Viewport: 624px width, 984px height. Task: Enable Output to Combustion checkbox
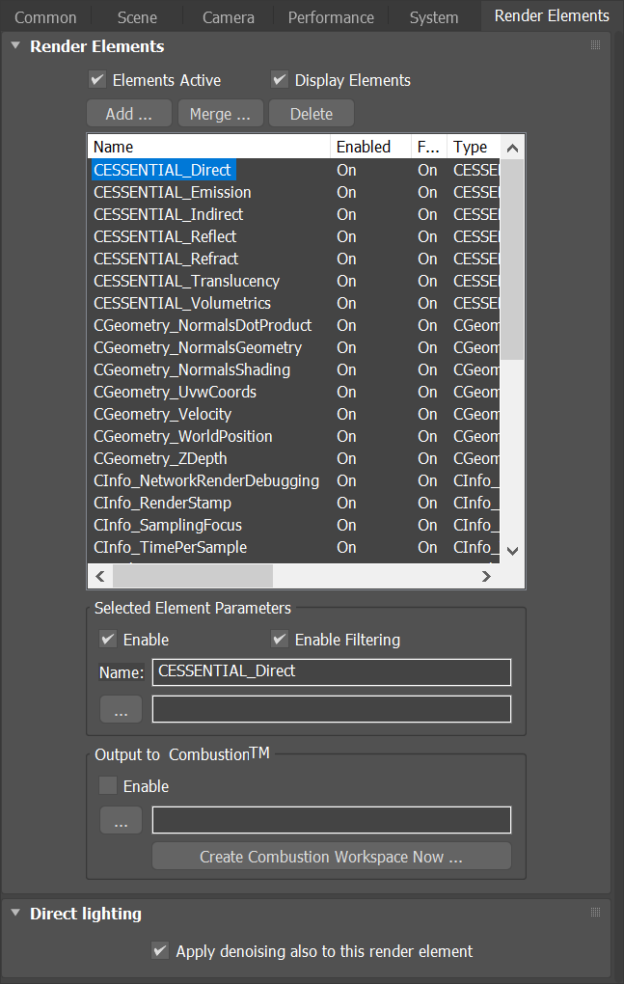pos(108,785)
